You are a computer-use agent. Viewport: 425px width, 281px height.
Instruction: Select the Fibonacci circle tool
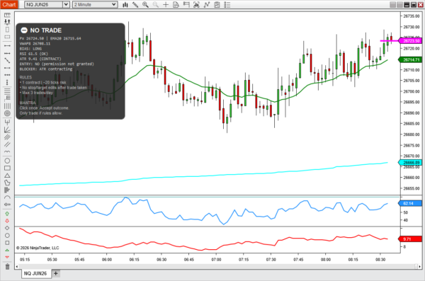pyautogui.click(x=7, y=113)
